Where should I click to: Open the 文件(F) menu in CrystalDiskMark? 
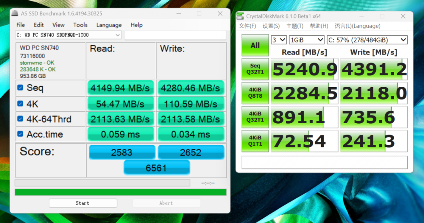[247, 26]
